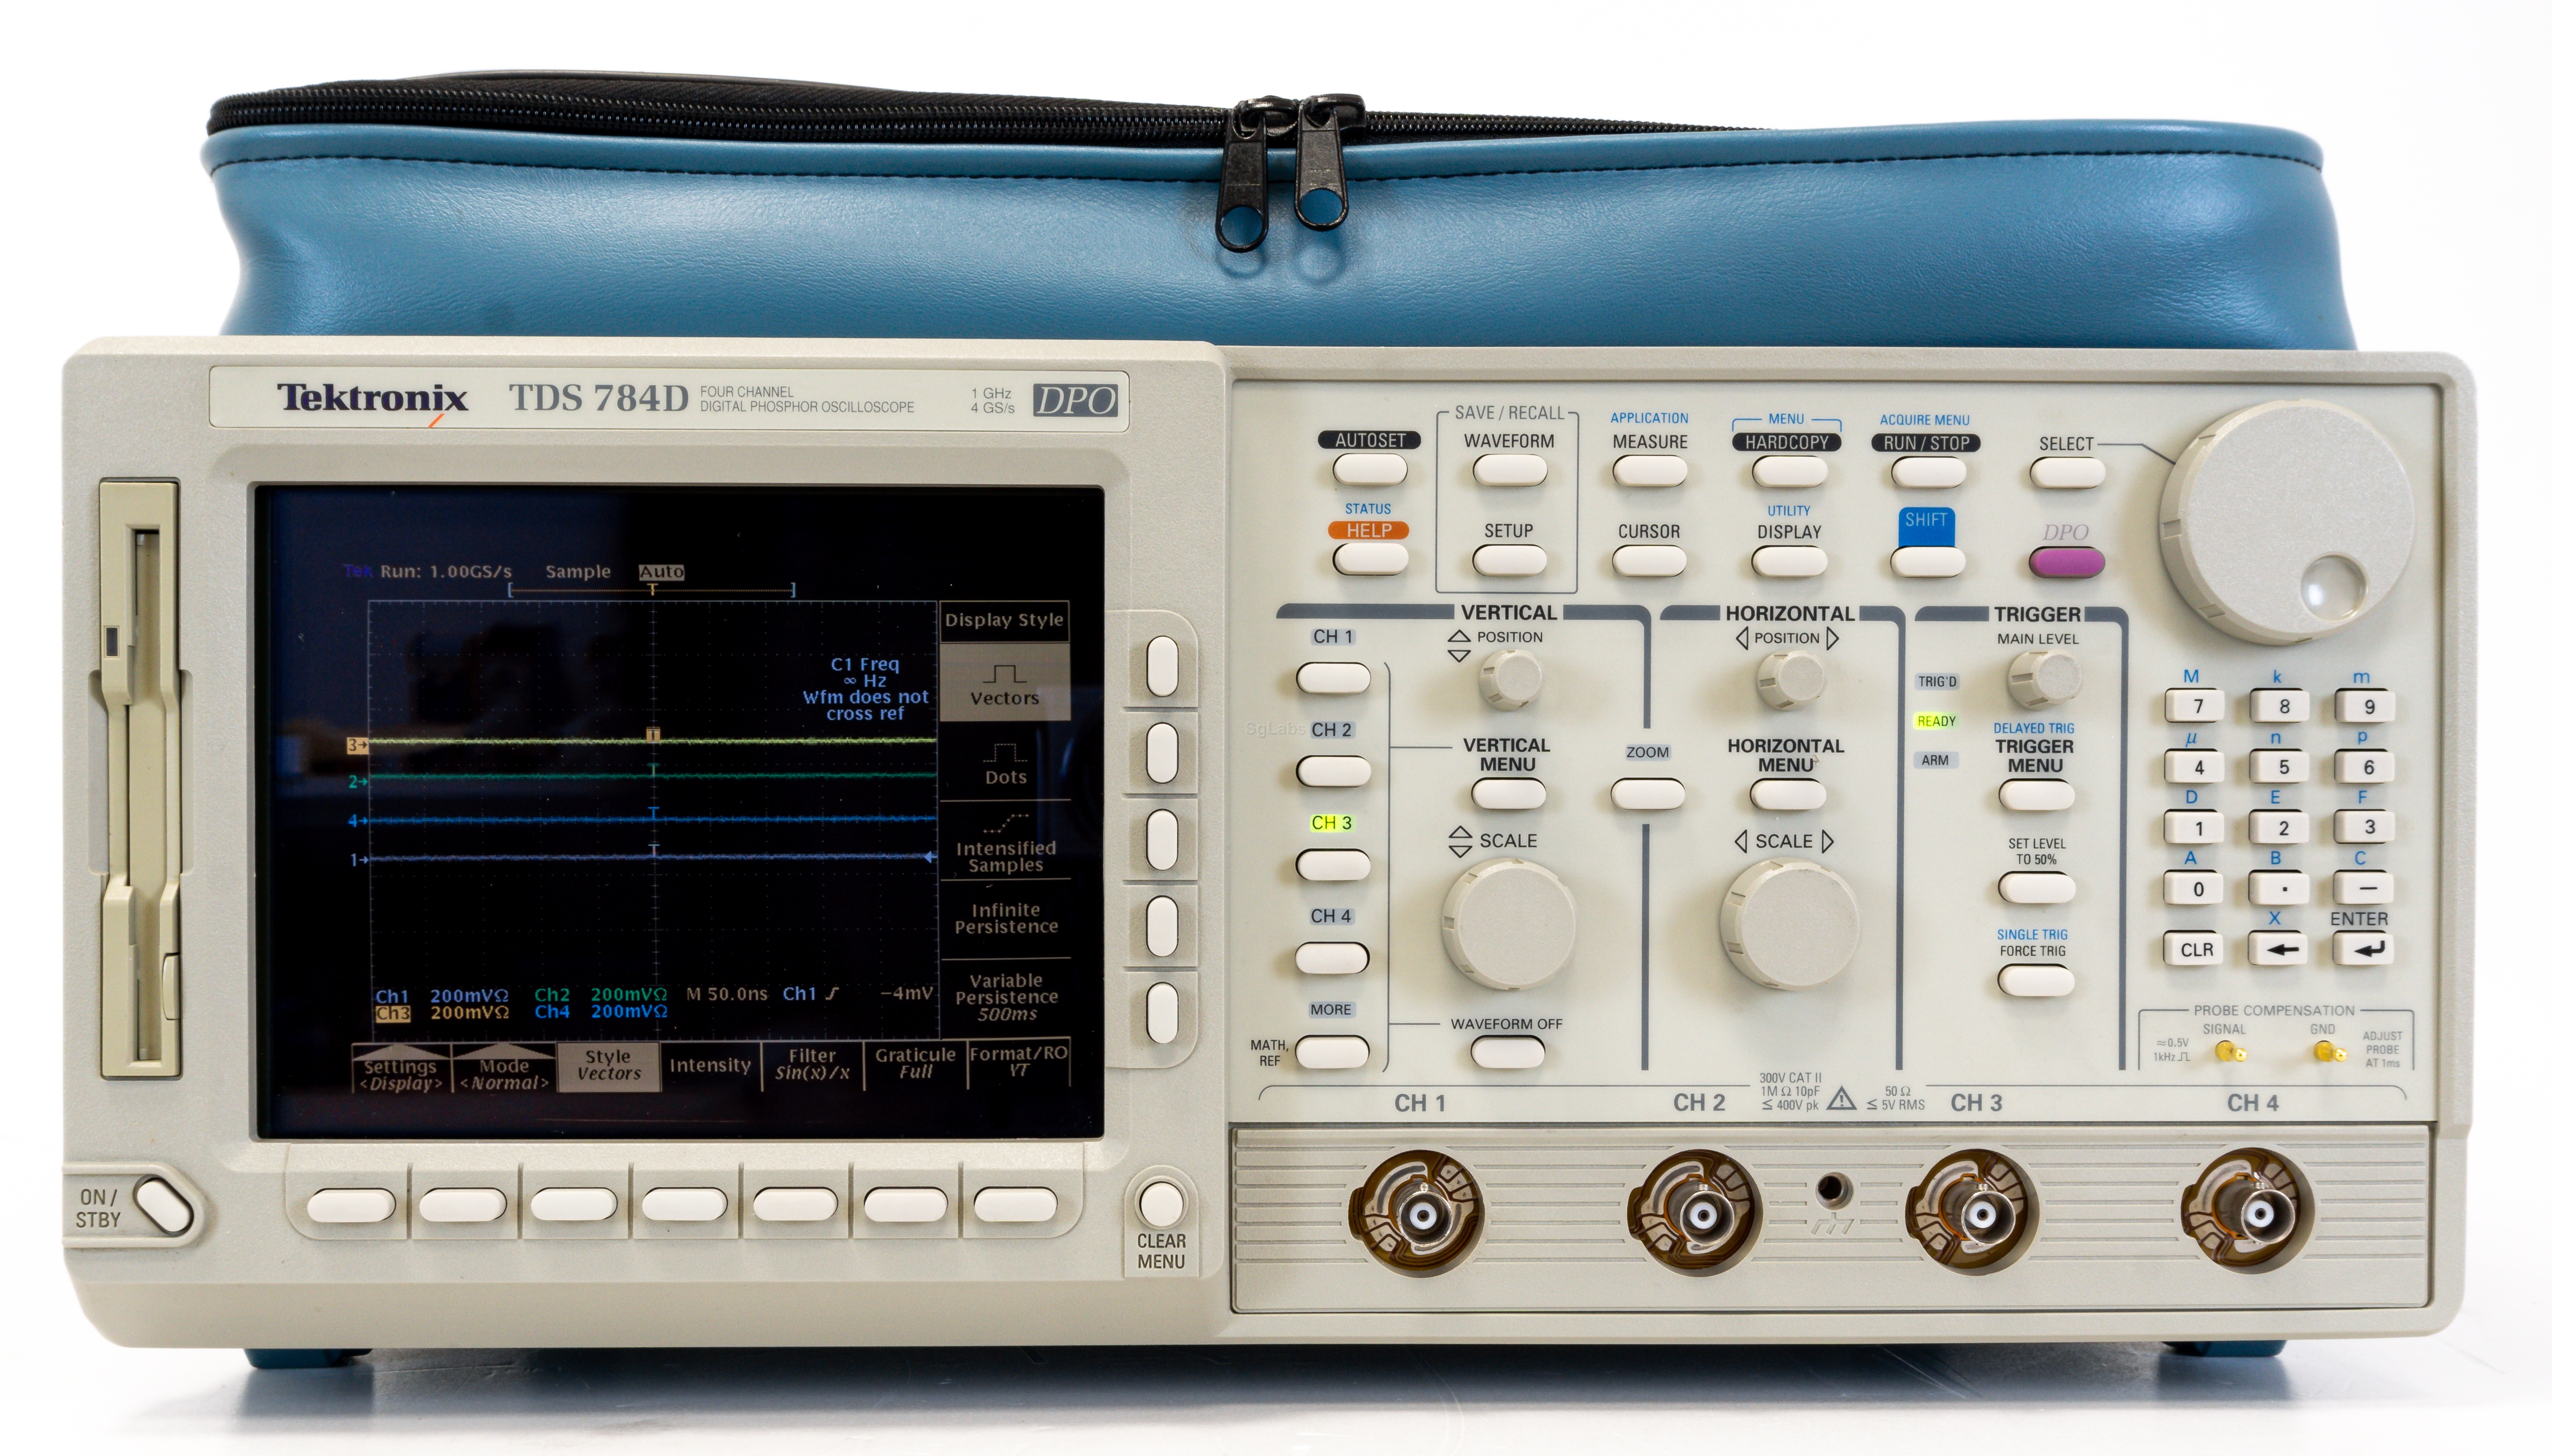Click the keypad decimal point key

pyautogui.click(x=2280, y=889)
